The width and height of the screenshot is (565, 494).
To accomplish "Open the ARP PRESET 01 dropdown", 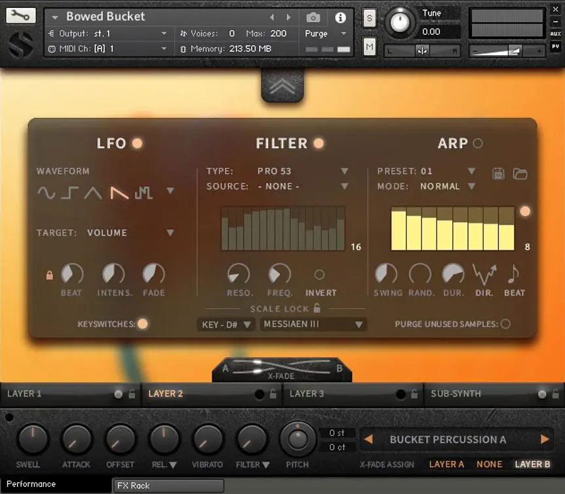I will pyautogui.click(x=471, y=171).
